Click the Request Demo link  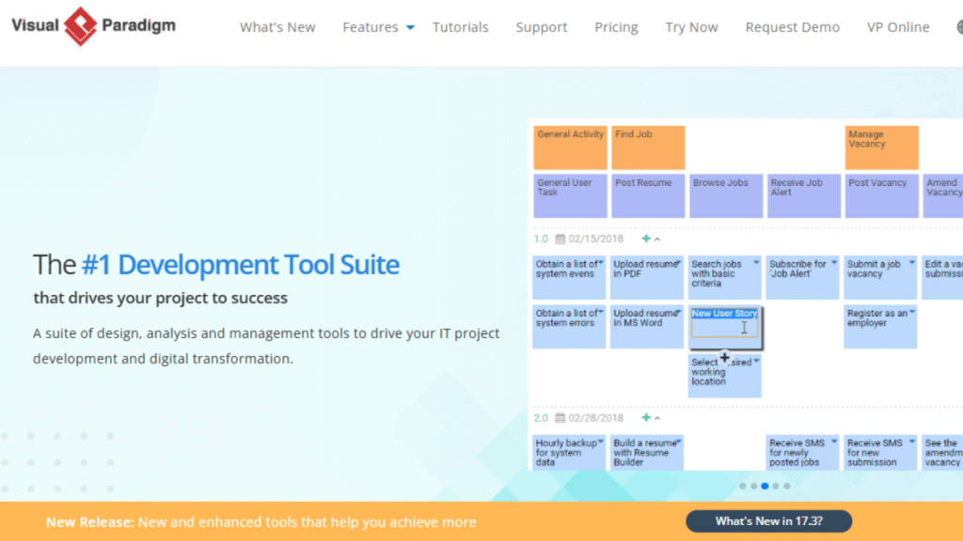[x=792, y=27]
